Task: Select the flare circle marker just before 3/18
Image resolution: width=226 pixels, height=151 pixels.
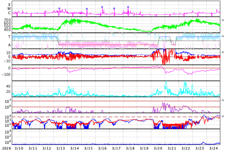Action: click(x=128, y=7)
